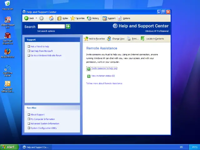Open 'Ask a friend to help'
The image size is (200, 150).
(40, 47)
